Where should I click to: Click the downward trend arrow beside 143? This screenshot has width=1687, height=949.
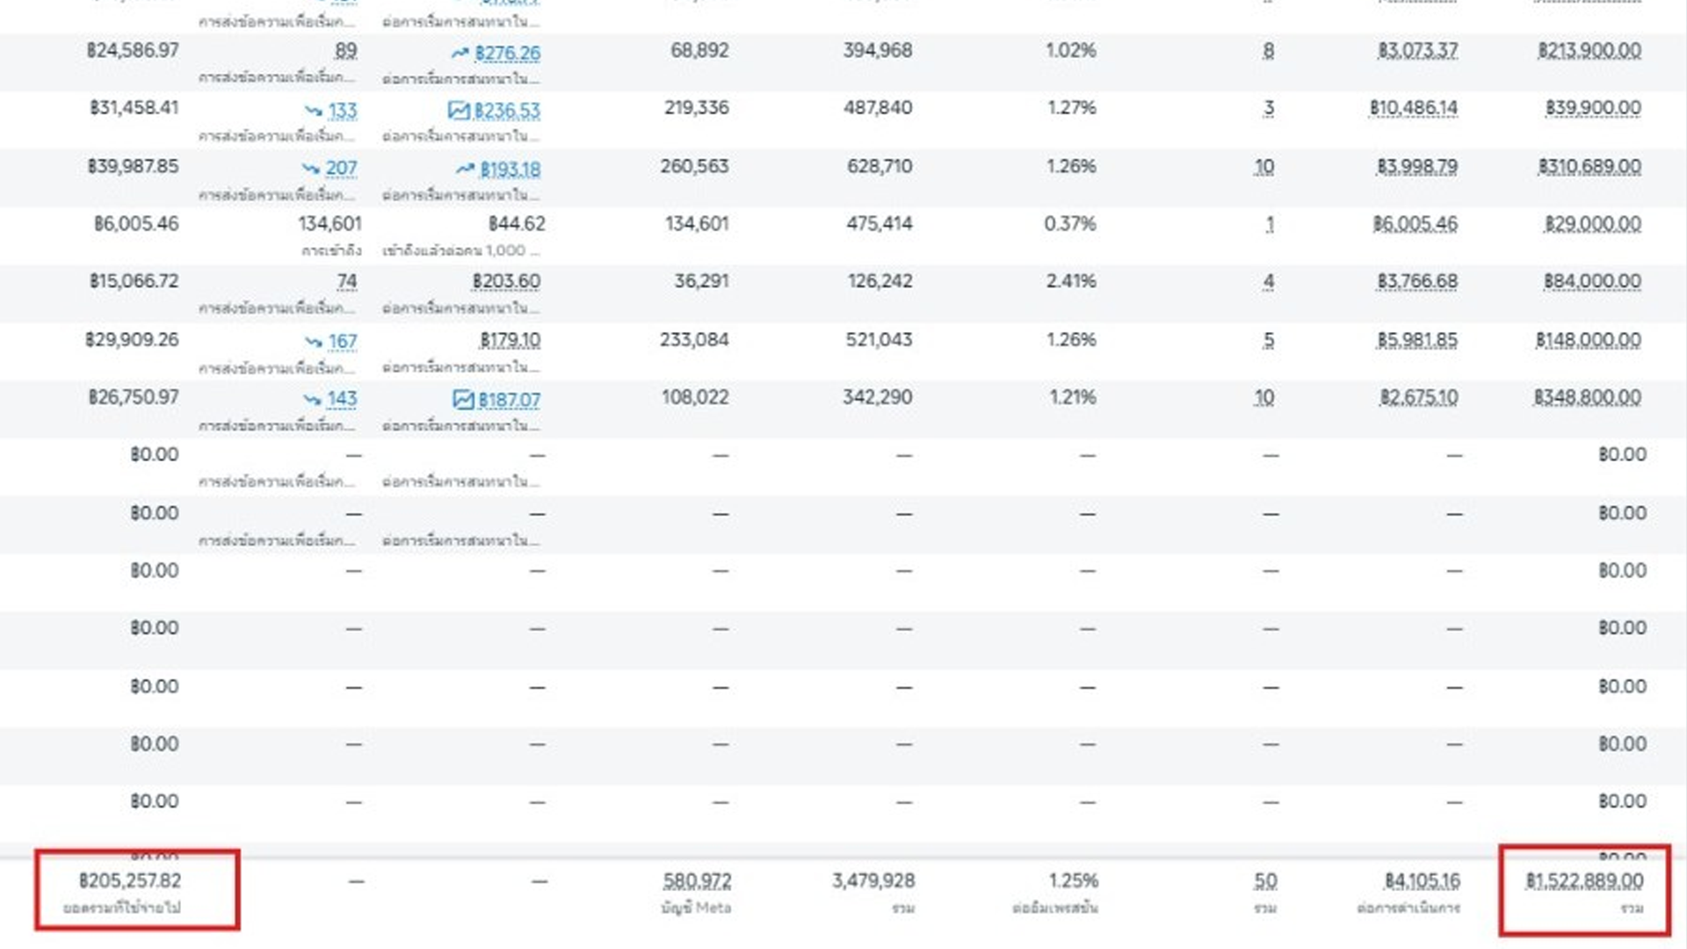[x=313, y=399]
